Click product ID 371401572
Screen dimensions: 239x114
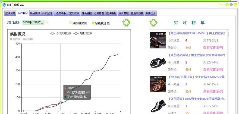pos(210,84)
